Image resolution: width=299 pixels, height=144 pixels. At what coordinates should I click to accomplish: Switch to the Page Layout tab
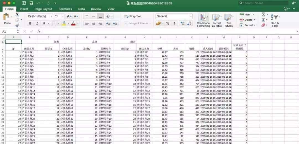click(x=43, y=9)
